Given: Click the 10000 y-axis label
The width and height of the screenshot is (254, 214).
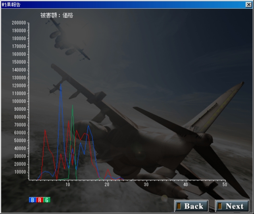Looking at the screenshot, I should click(20, 172).
